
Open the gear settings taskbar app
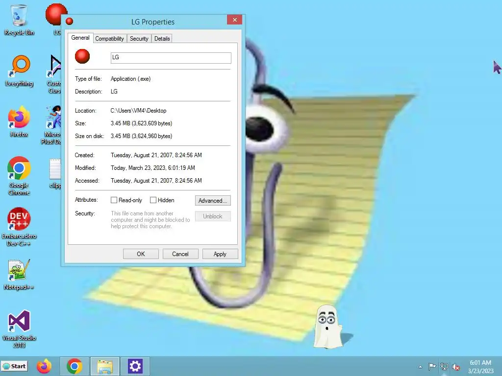point(135,366)
